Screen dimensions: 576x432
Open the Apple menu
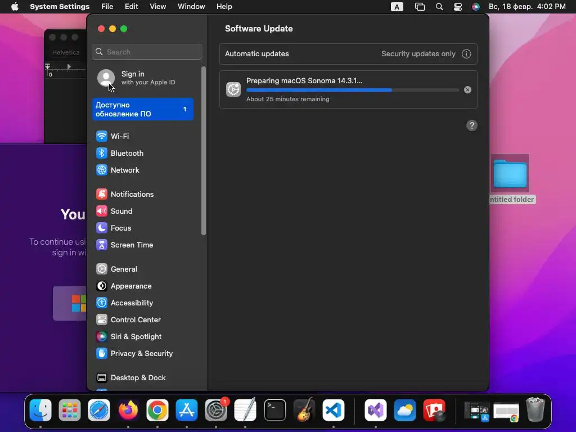tap(15, 7)
